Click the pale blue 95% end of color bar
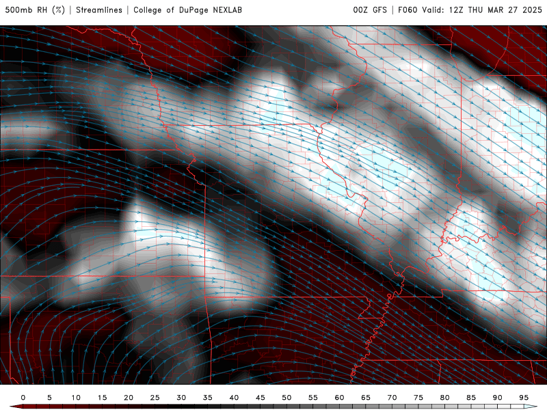 click(x=531, y=407)
